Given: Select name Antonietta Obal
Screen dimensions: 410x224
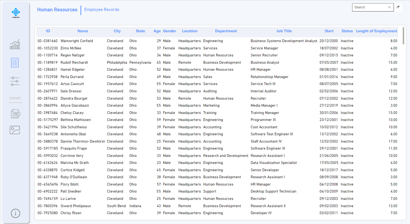Looking at the screenshot, I should [73, 134].
